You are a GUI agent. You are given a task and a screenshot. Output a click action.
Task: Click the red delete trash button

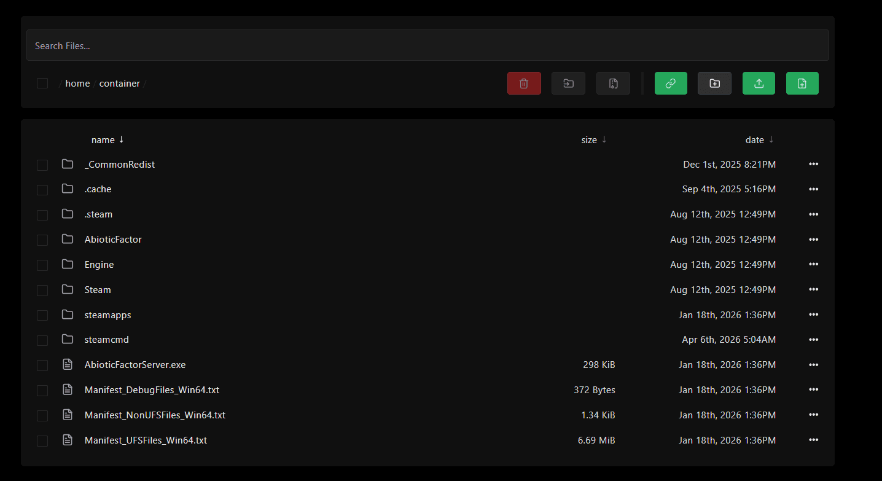524,84
